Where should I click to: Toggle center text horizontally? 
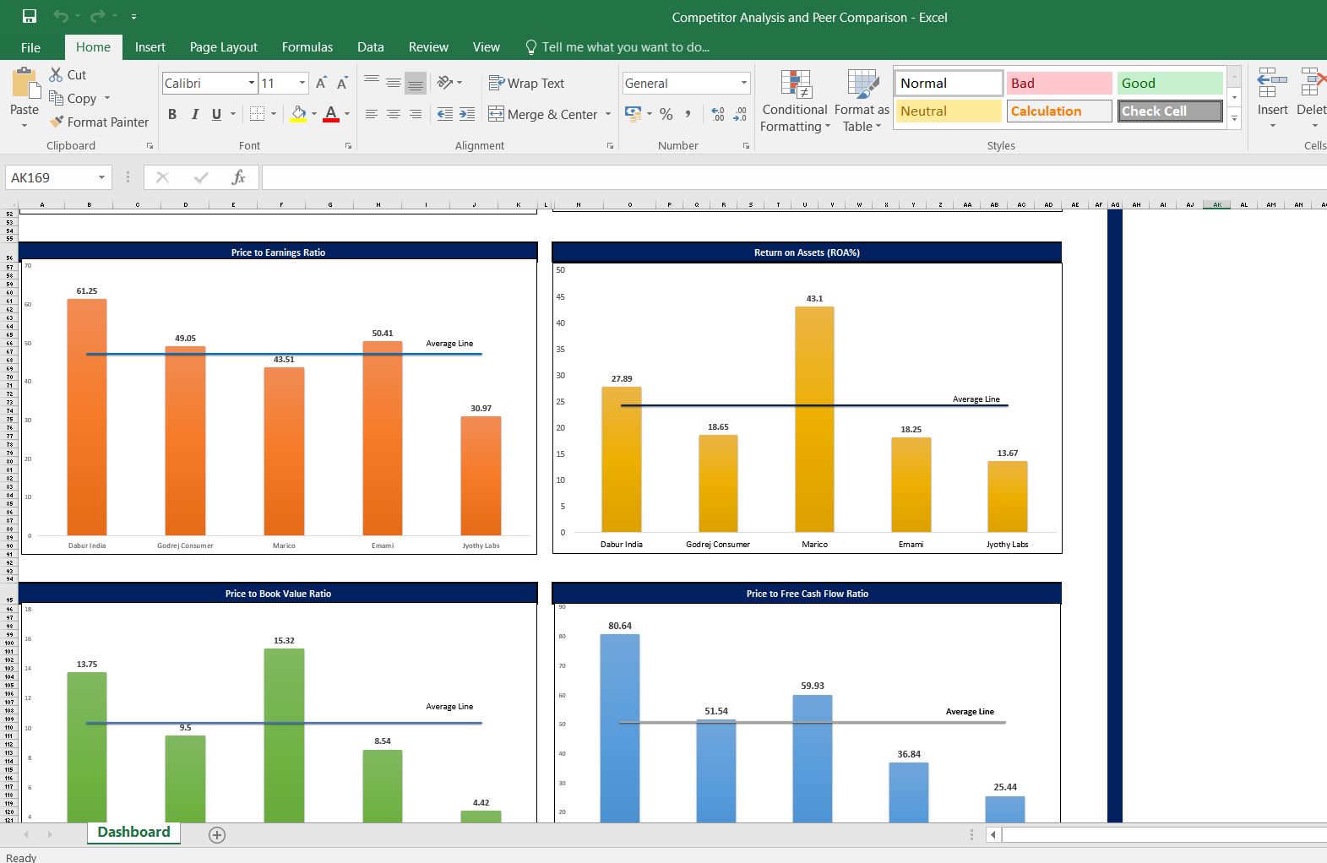pyautogui.click(x=393, y=114)
